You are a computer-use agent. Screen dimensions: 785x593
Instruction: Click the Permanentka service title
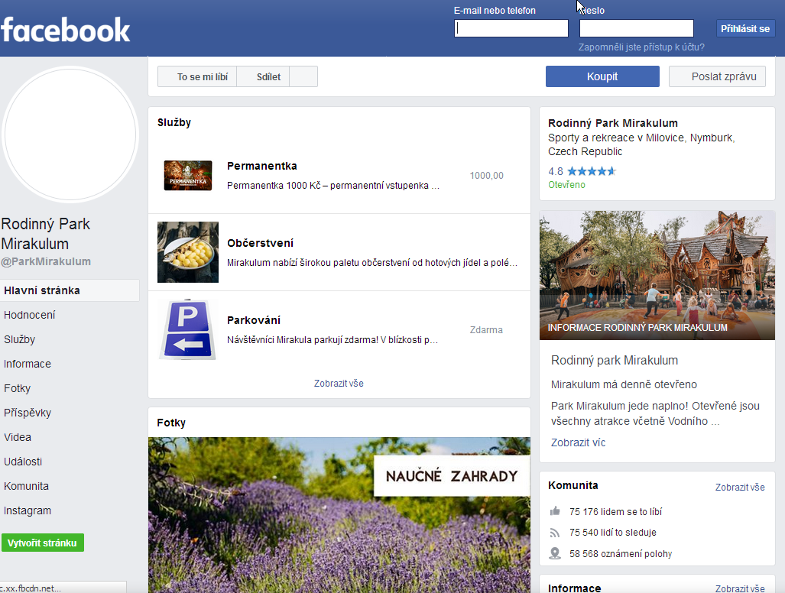[262, 166]
